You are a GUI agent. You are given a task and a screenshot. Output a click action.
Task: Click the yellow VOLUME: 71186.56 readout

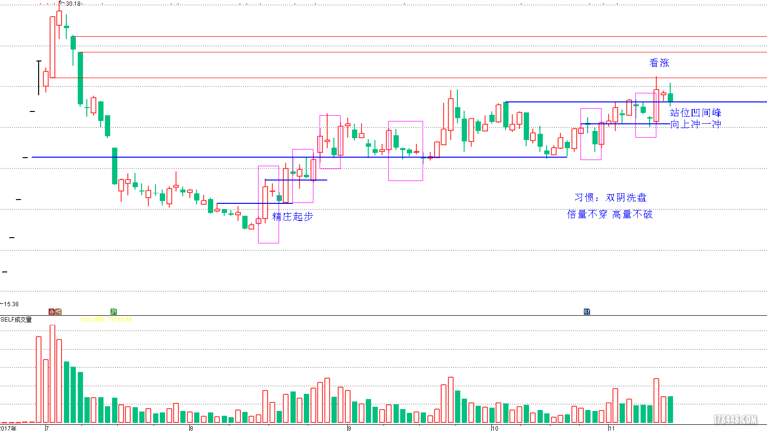pyautogui.click(x=106, y=320)
